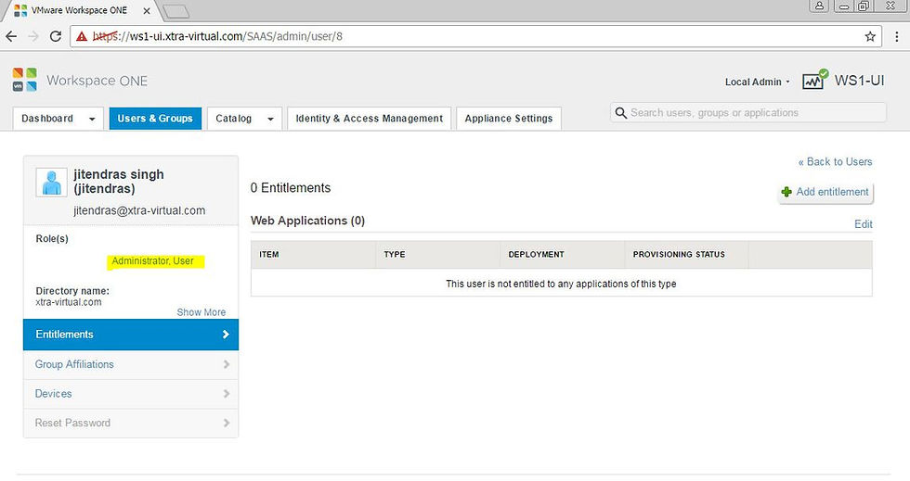Click the Reset Password chevron arrow
The image size is (910, 481).
tap(227, 423)
